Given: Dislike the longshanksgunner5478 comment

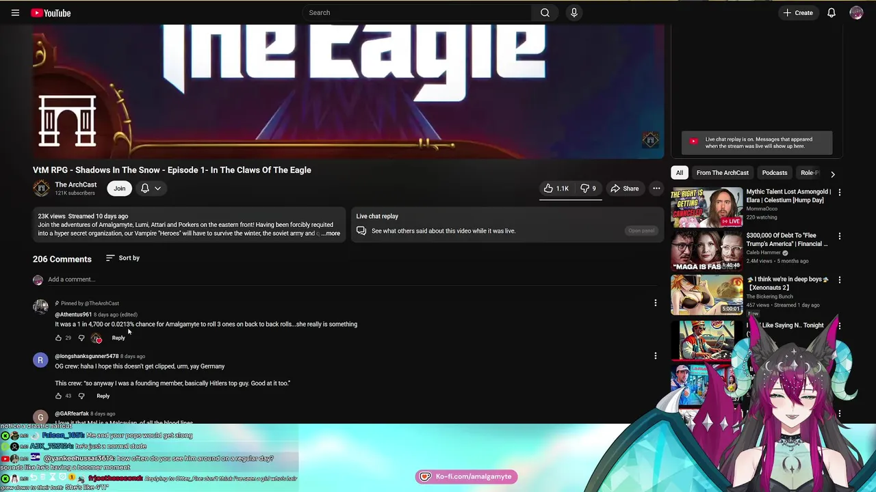Looking at the screenshot, I should (x=81, y=396).
